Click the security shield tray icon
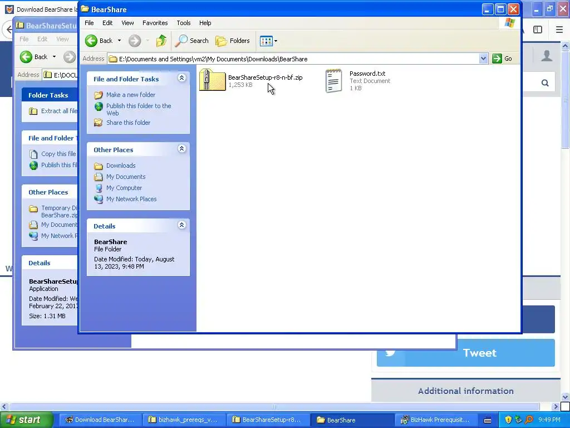 tap(508, 420)
